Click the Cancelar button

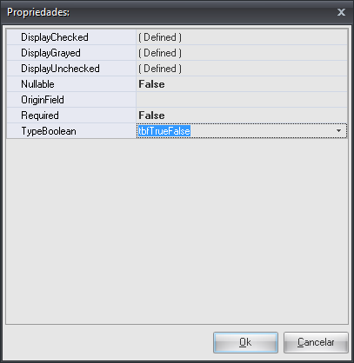pos(316,342)
